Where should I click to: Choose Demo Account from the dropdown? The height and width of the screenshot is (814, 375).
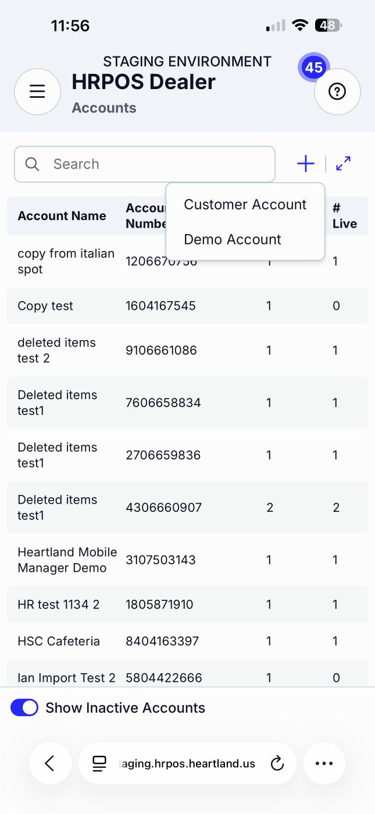[x=233, y=239]
